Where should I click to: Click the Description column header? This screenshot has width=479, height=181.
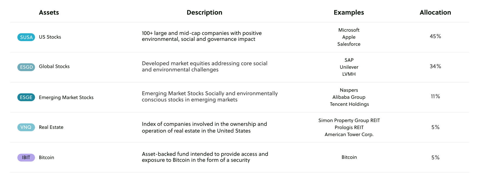point(204,12)
